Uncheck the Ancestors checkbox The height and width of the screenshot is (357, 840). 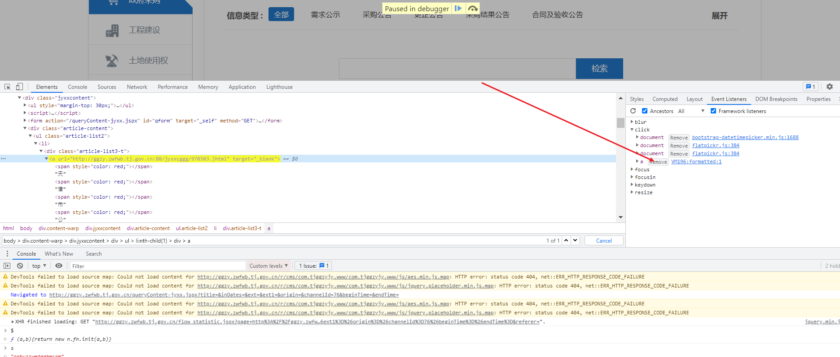[x=645, y=111]
